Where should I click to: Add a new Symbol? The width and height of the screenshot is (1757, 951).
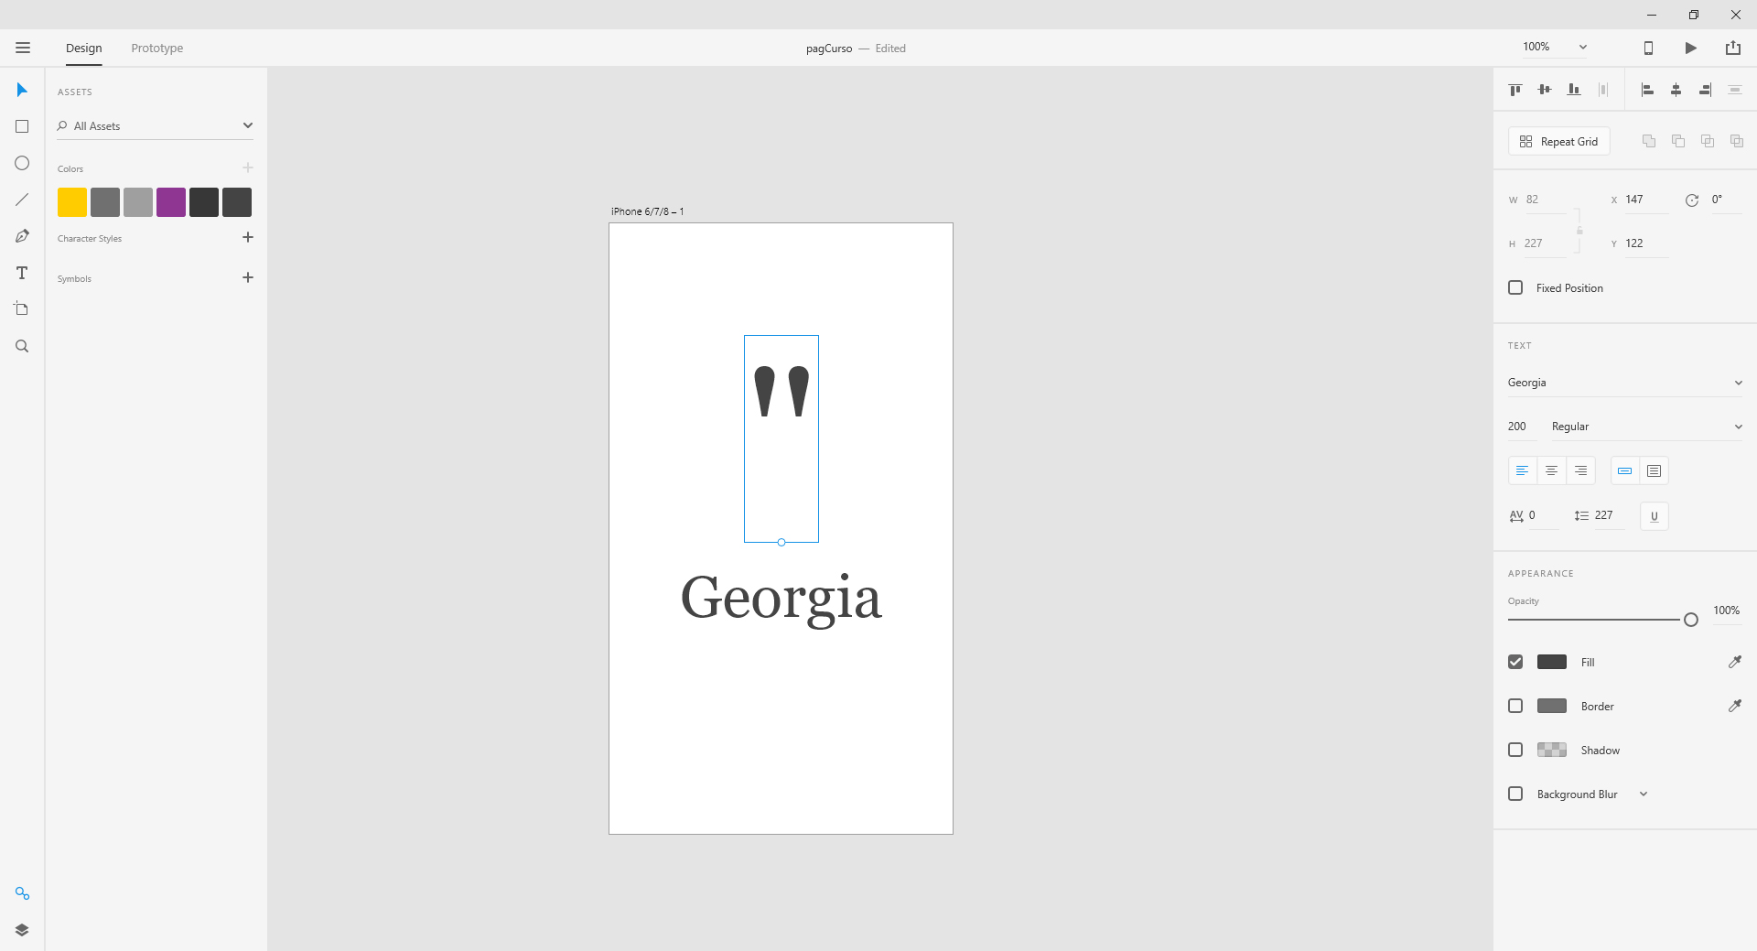[248, 277]
